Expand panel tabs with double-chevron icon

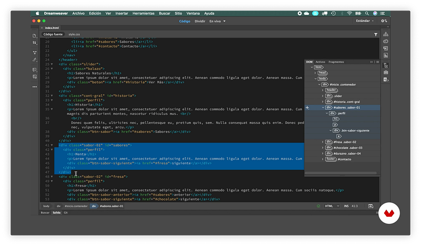(x=372, y=62)
